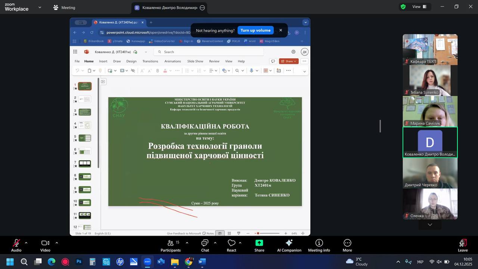Screen dimensions: 478x269
Task: Unmute microphone with the Audio button
Action: [x=16, y=245]
